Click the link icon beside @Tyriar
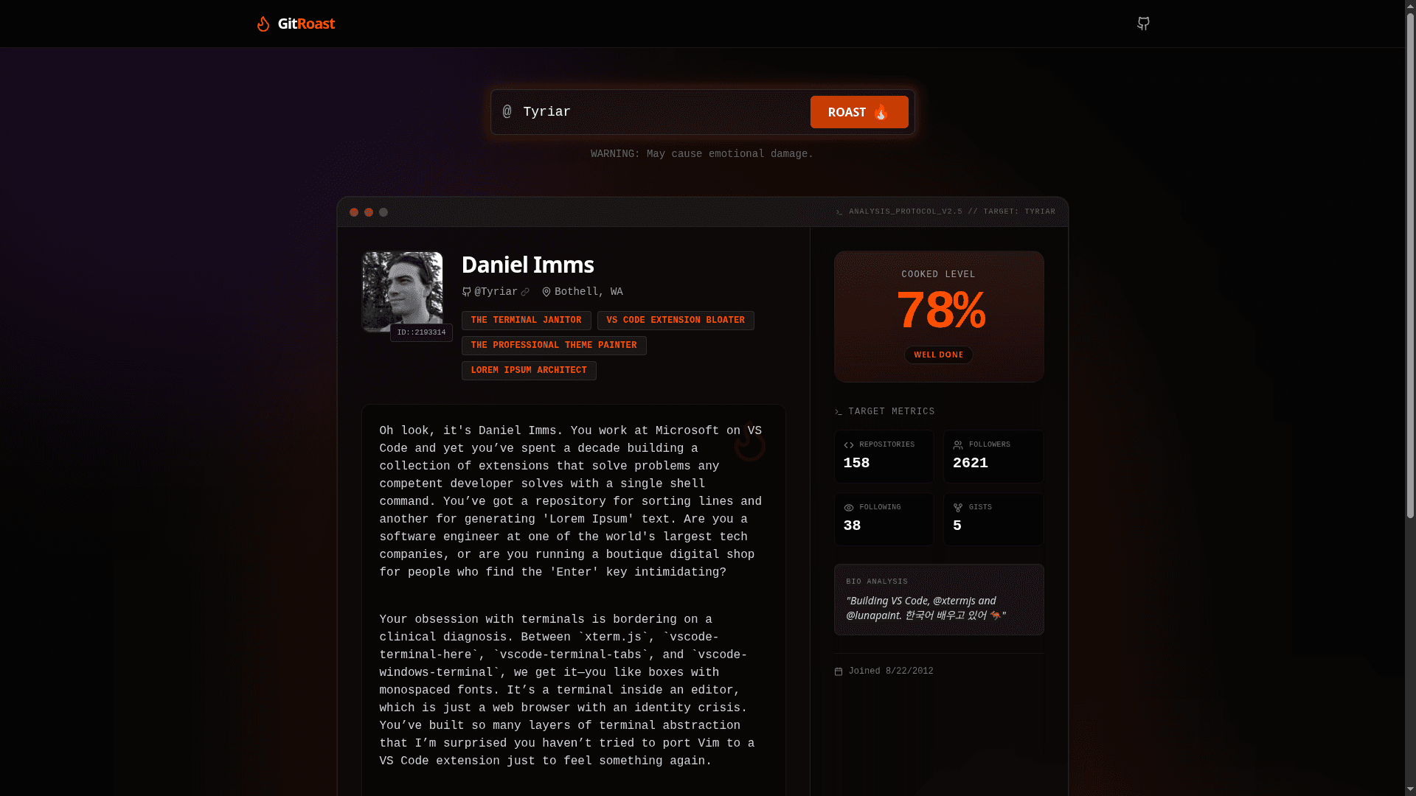Viewport: 1416px width, 796px height. [525, 292]
